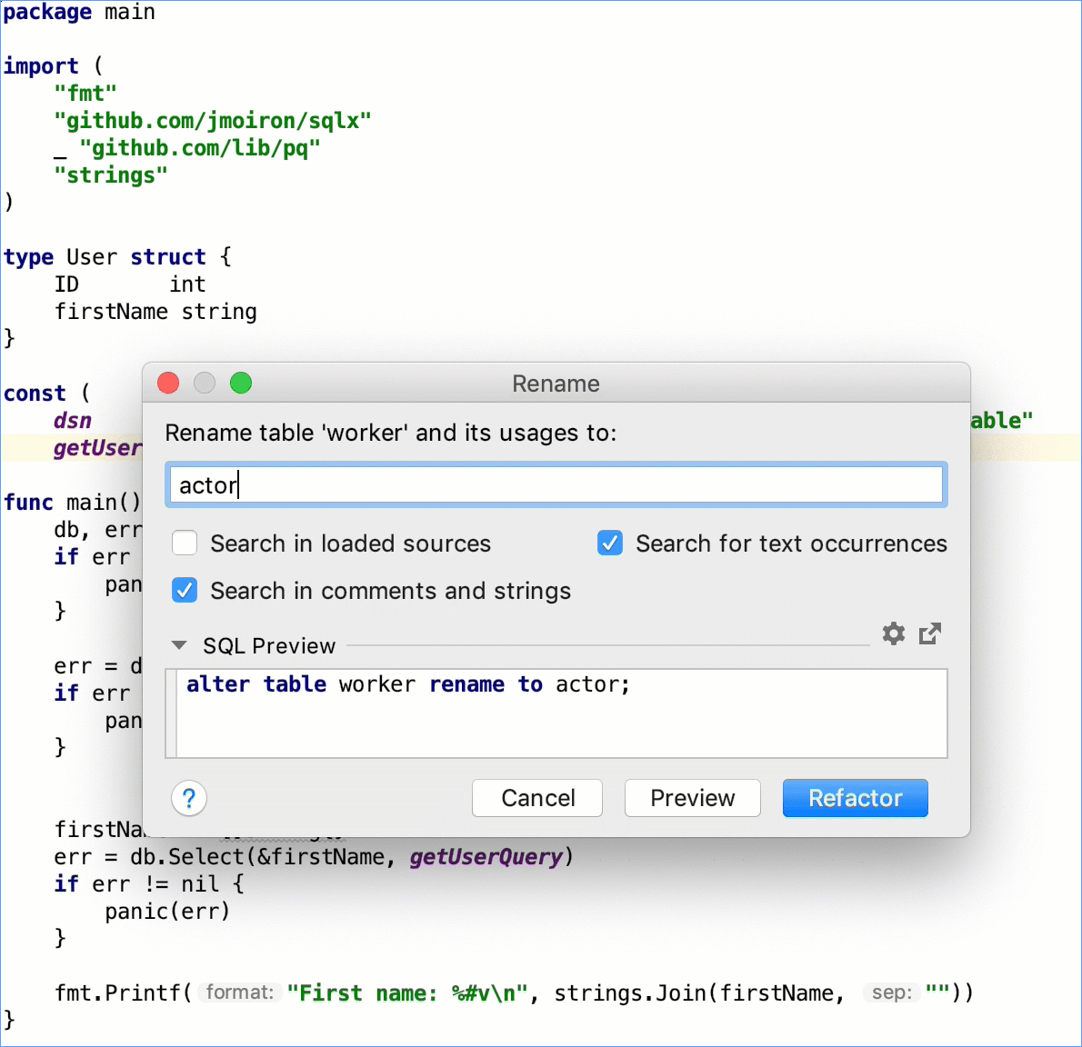
Task: Click 'if err != nil {' line
Action: (149, 884)
